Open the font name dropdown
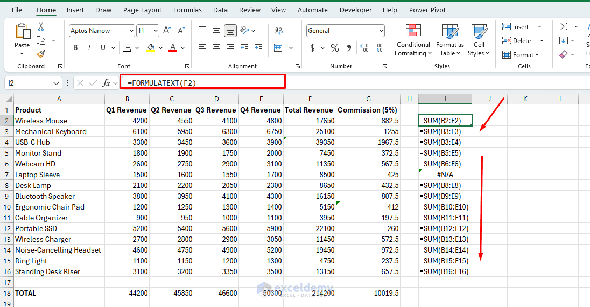The height and width of the screenshot is (307, 590). point(131,31)
